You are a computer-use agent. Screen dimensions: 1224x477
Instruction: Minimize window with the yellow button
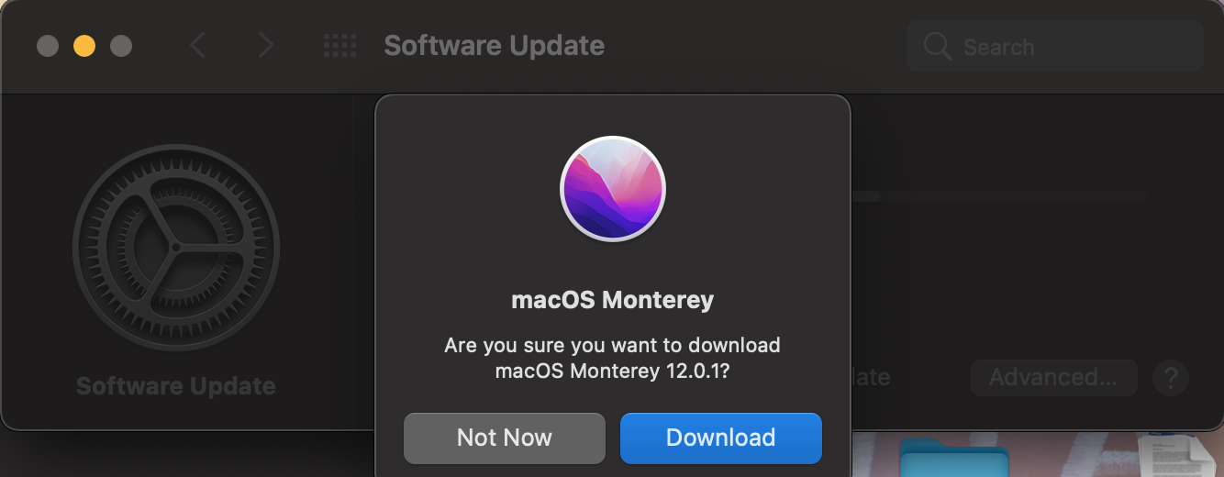click(84, 46)
